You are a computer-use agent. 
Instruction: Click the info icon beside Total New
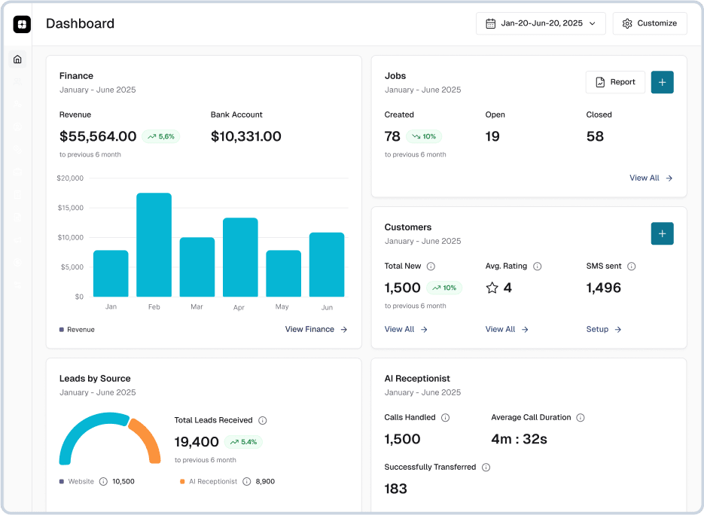pos(431,267)
